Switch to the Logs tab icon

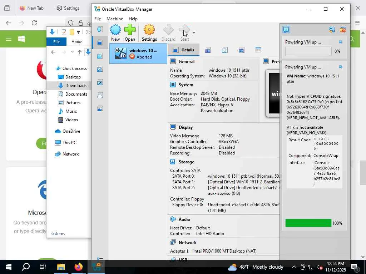click(224, 50)
